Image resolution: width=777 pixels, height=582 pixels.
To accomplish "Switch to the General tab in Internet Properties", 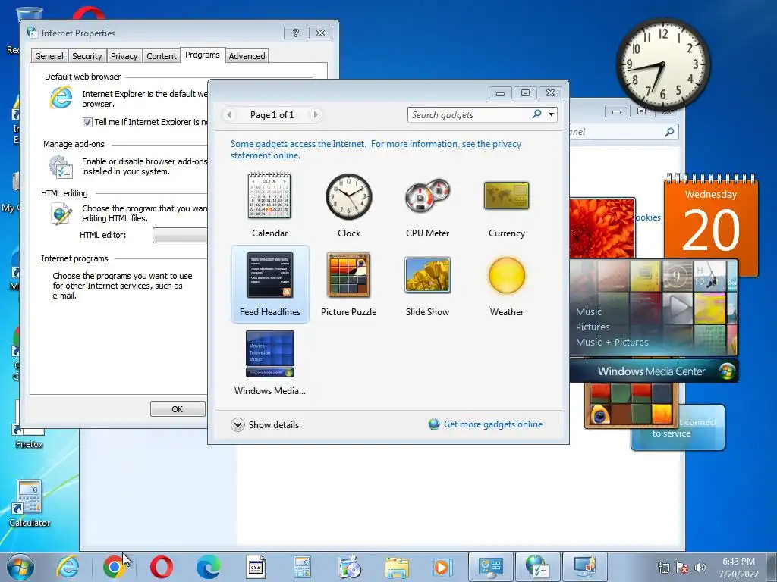I will point(49,56).
